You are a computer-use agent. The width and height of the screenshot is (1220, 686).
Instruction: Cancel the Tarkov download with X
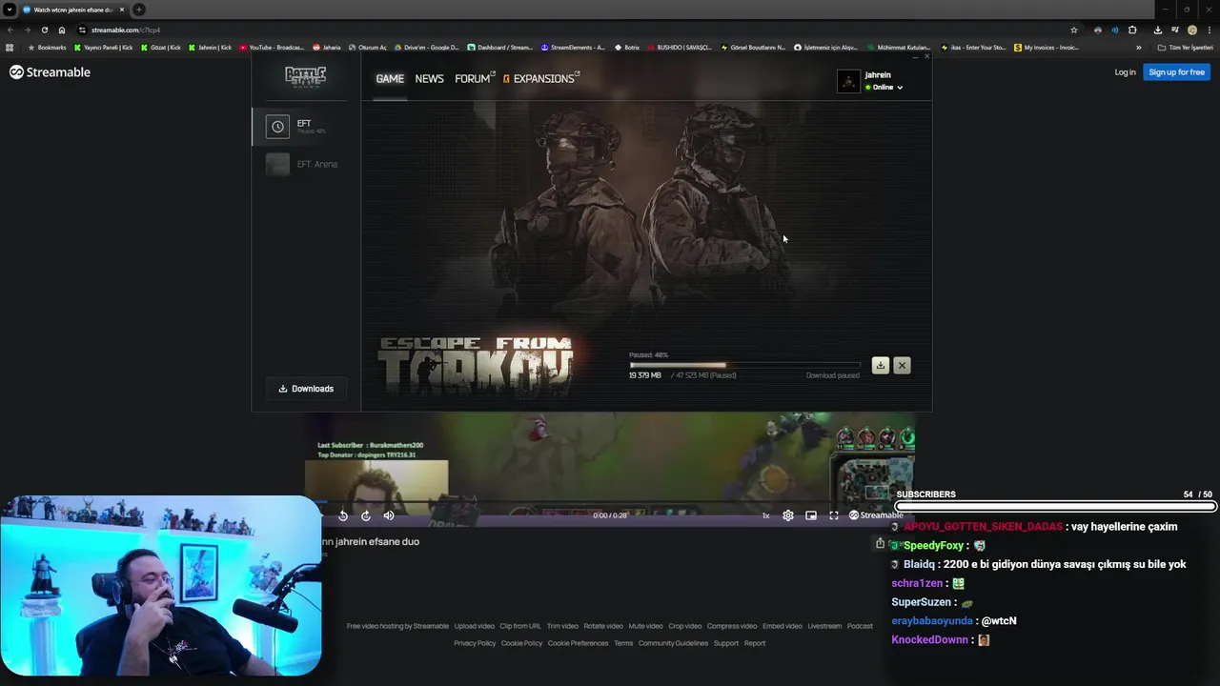pyautogui.click(x=902, y=365)
